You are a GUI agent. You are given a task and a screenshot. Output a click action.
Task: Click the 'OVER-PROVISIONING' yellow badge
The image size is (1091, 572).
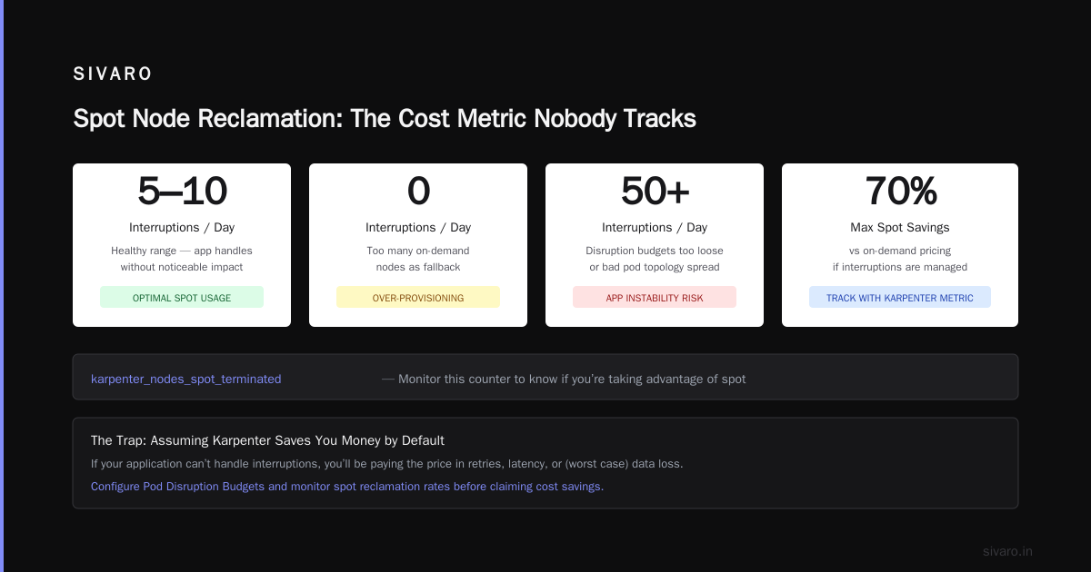click(x=418, y=298)
